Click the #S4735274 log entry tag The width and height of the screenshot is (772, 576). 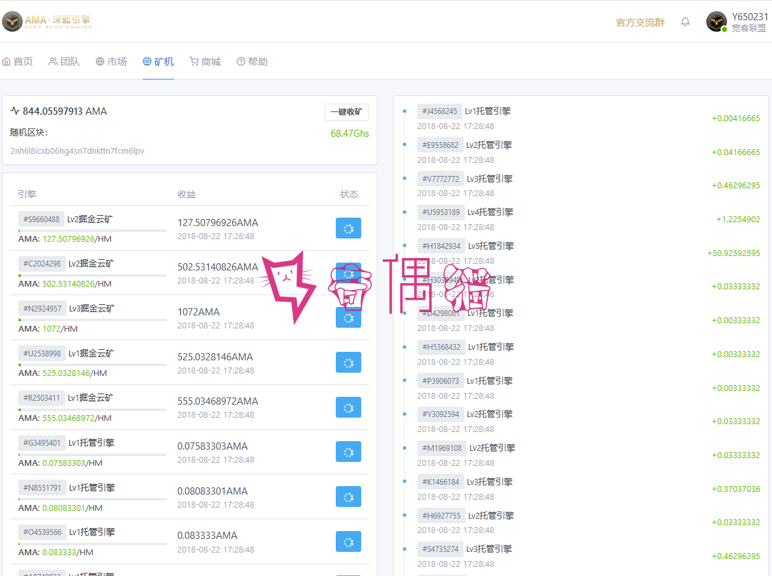(440, 549)
